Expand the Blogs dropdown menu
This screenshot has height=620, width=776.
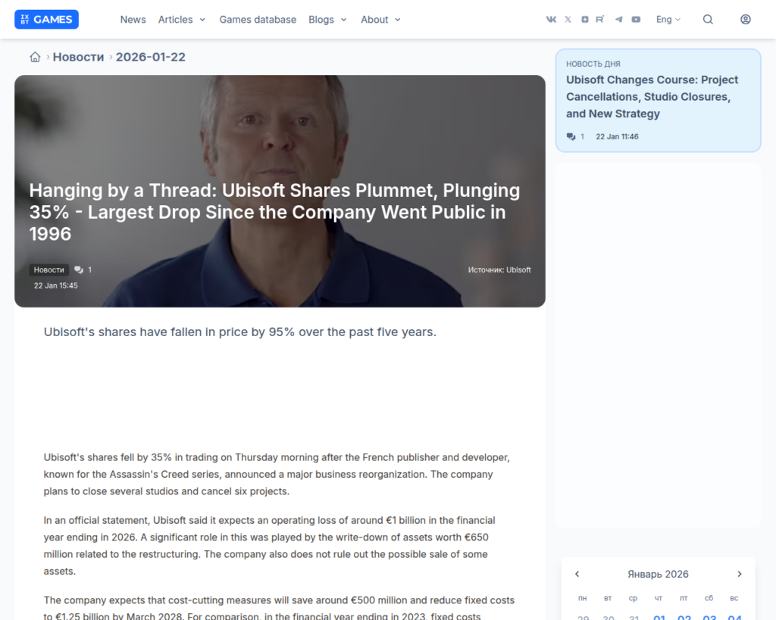point(327,20)
